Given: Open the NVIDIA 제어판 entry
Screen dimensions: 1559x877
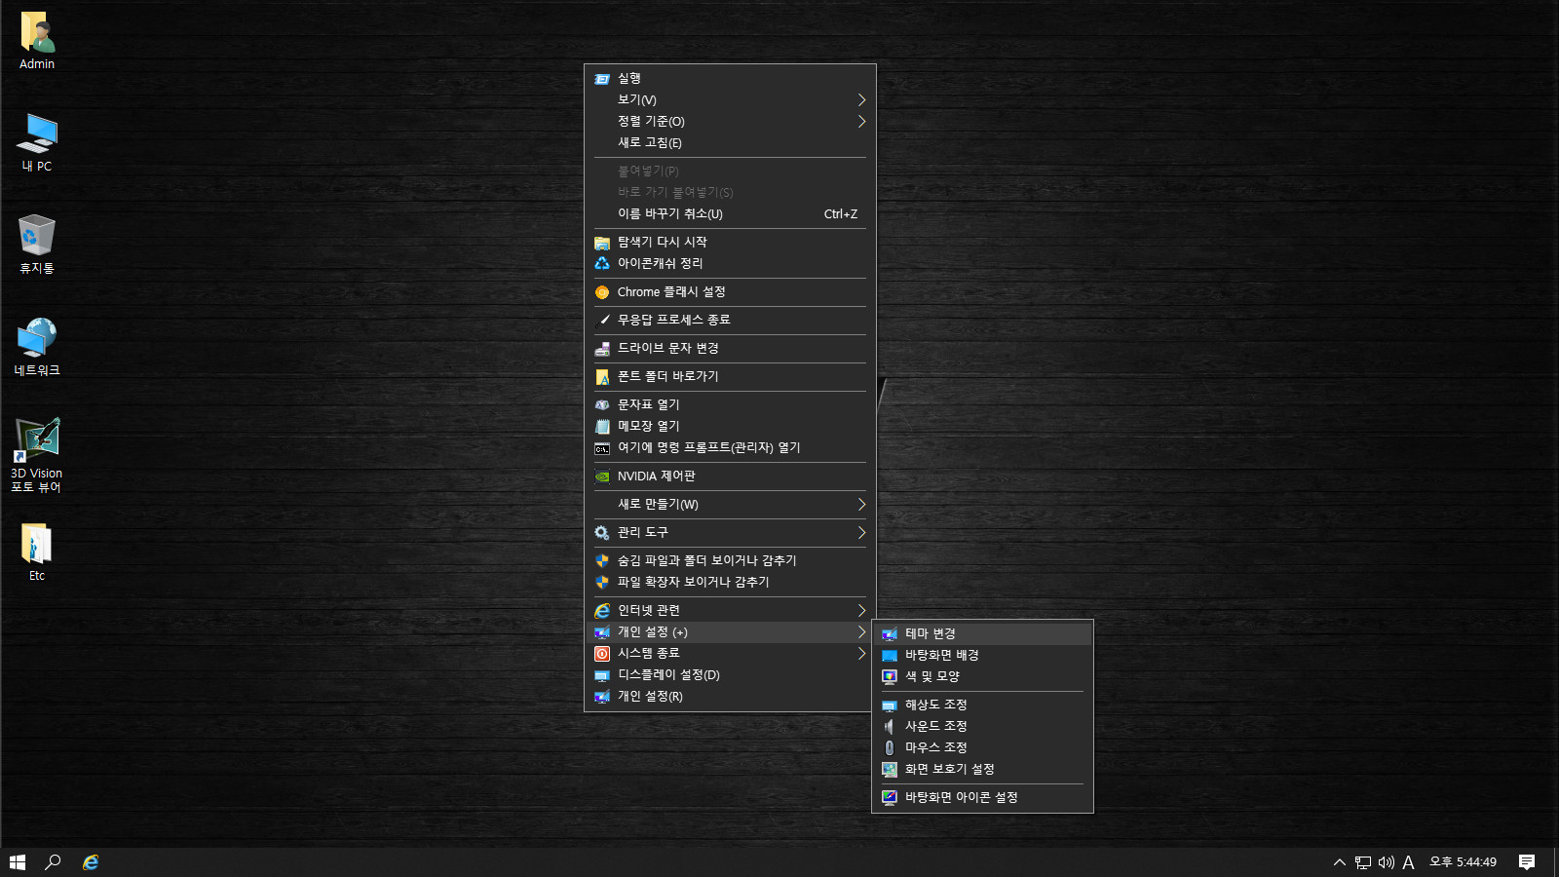Looking at the screenshot, I should coord(730,476).
